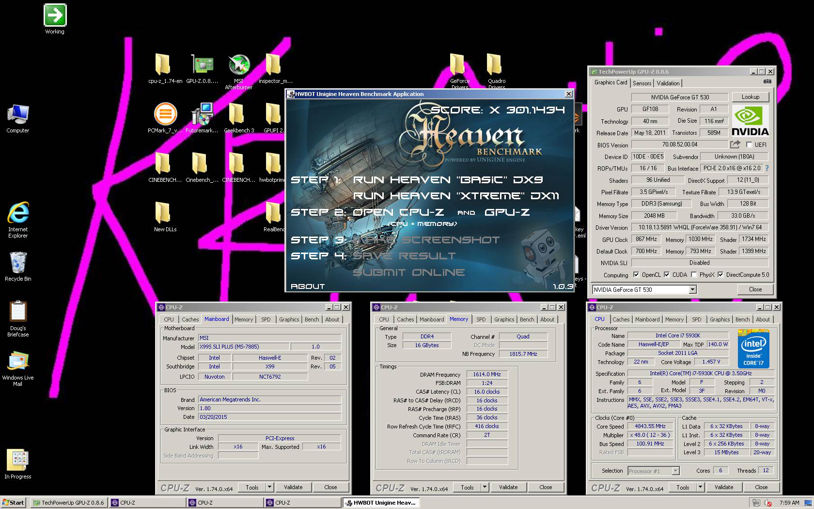Open the GPU-Z.0.8 desktop icon
This screenshot has height=509, width=814.
203,64
